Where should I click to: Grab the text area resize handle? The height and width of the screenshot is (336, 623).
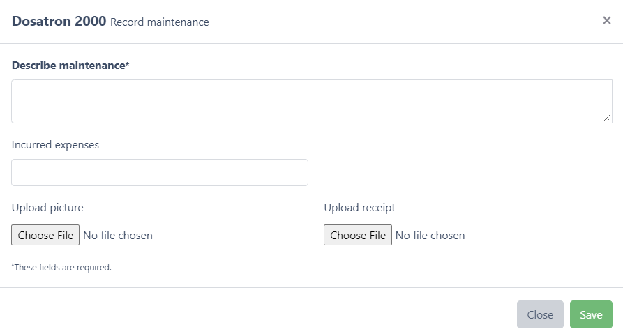608,119
